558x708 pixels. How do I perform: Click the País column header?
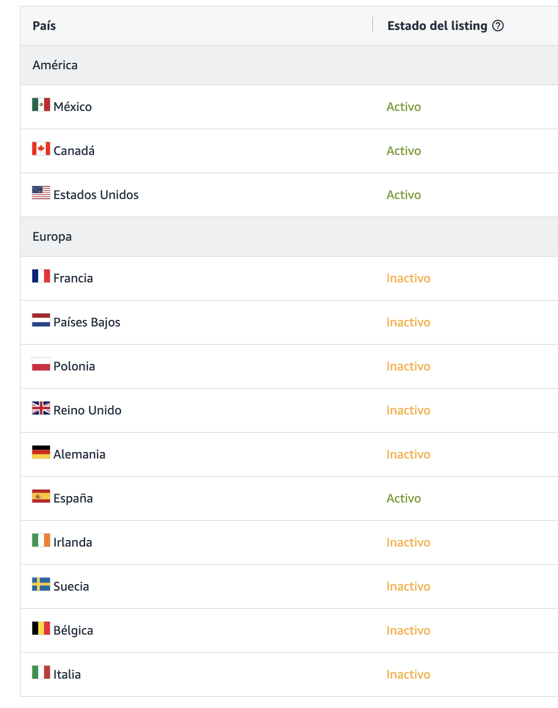[45, 26]
